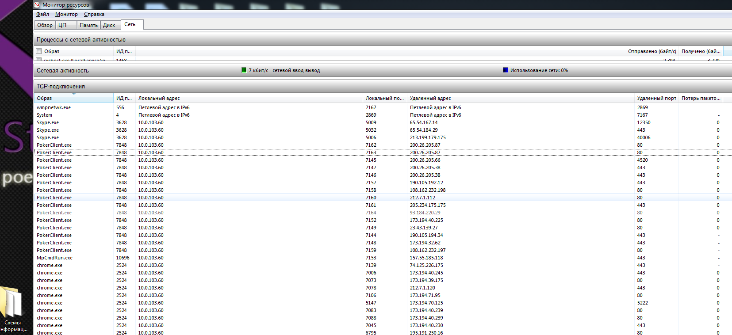Click remote address '23.43.139.27'
732x335 pixels.
[424, 228]
